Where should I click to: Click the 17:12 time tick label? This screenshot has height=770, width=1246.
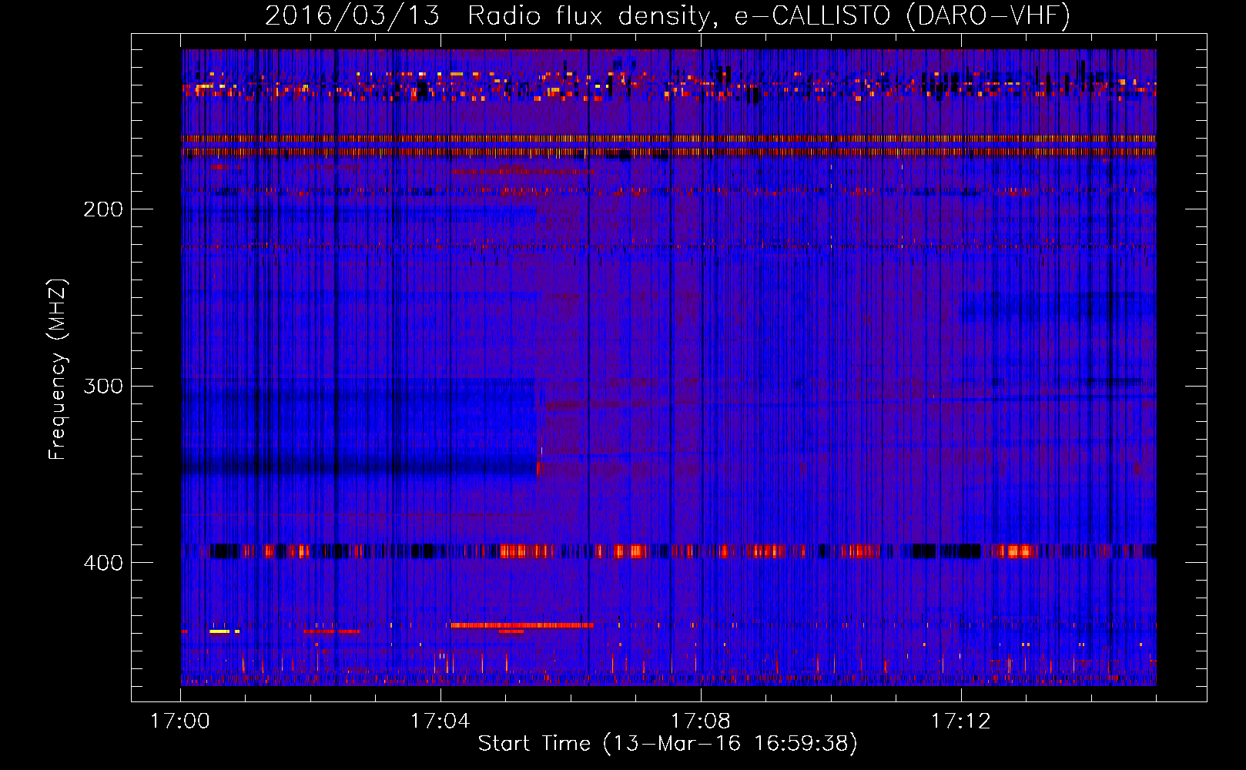(960, 721)
